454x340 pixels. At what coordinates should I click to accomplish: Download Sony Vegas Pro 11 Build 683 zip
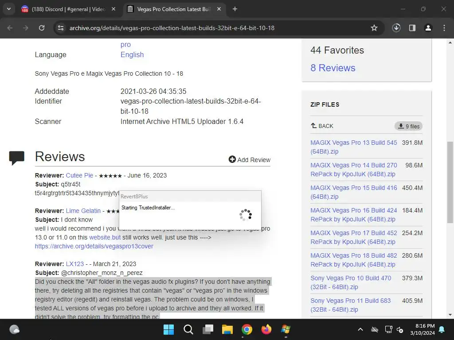(350, 305)
